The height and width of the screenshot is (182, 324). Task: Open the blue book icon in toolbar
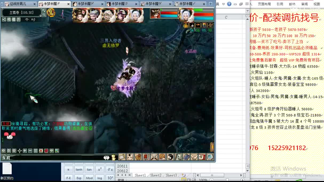tap(186, 157)
